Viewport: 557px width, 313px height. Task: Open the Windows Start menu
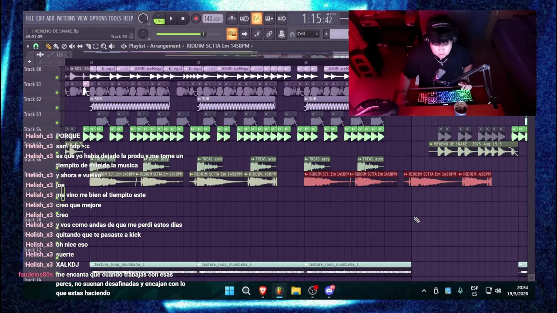click(x=229, y=291)
